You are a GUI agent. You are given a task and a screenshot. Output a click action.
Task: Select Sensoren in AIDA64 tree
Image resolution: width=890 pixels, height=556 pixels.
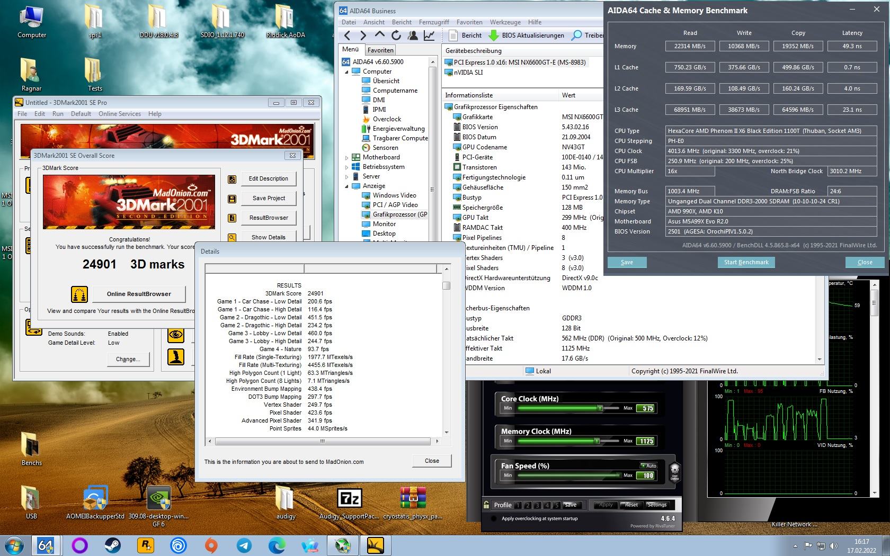click(380, 148)
